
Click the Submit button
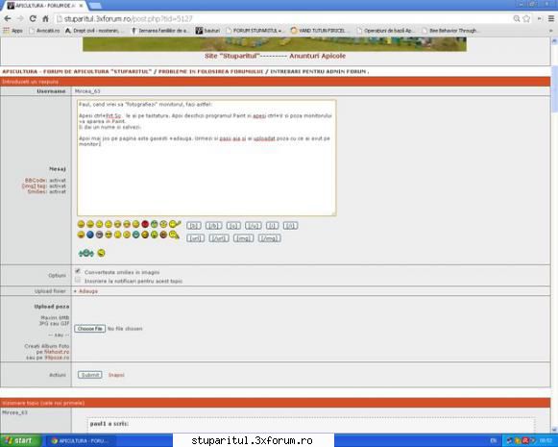[90, 375]
